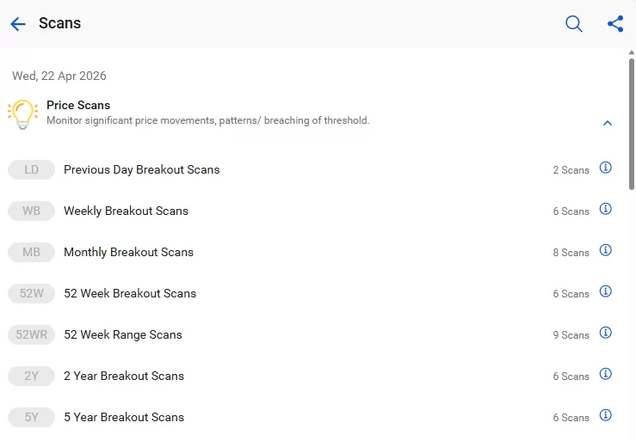This screenshot has height=441, width=636.
Task: Open 52 Week Range Scans
Action: click(123, 334)
